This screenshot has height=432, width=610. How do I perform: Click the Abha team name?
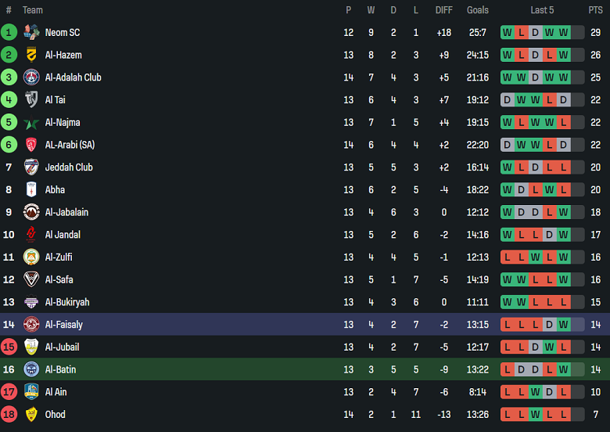point(55,189)
